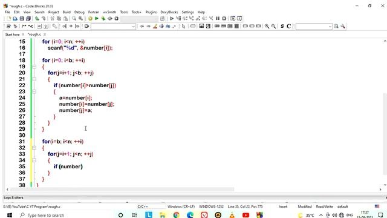
Task: Click the Save all files icon
Action: point(28,19)
